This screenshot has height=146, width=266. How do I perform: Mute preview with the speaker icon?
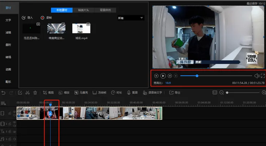coord(257,76)
